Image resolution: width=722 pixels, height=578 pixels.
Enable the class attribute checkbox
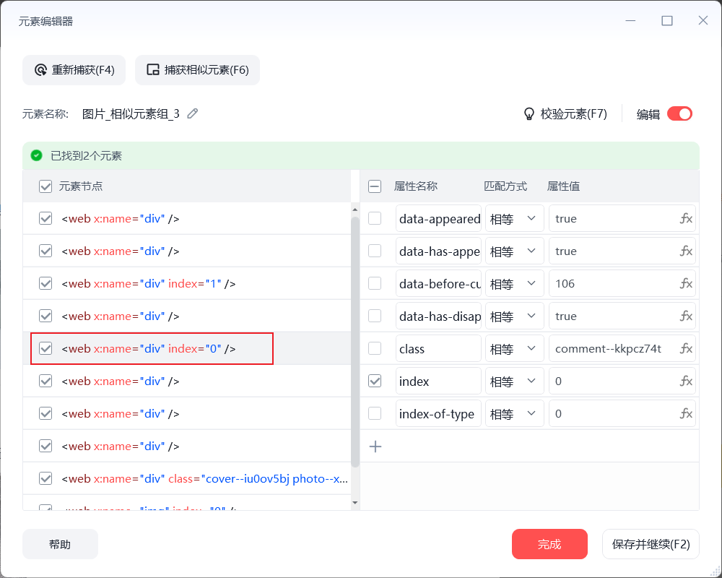(375, 348)
